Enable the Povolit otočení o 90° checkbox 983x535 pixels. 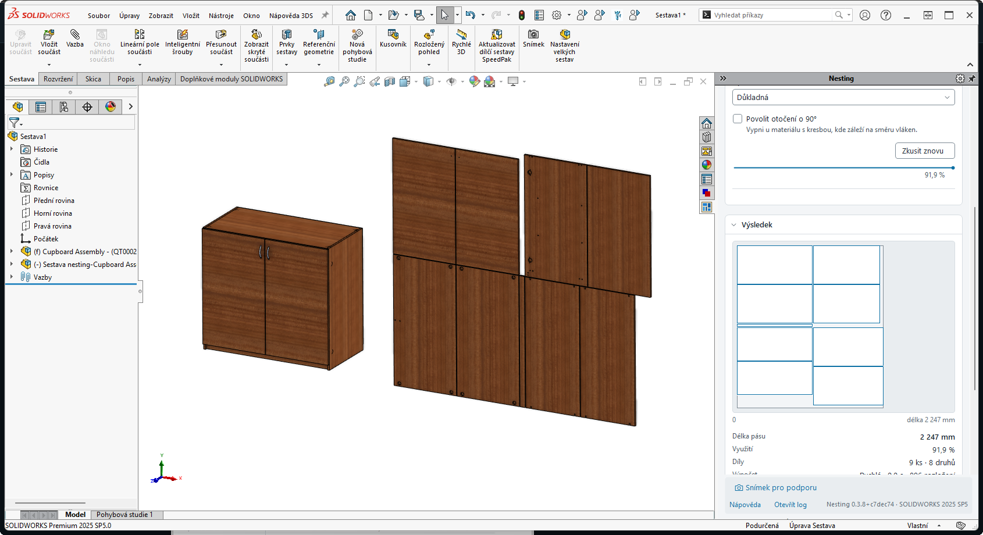coord(738,119)
